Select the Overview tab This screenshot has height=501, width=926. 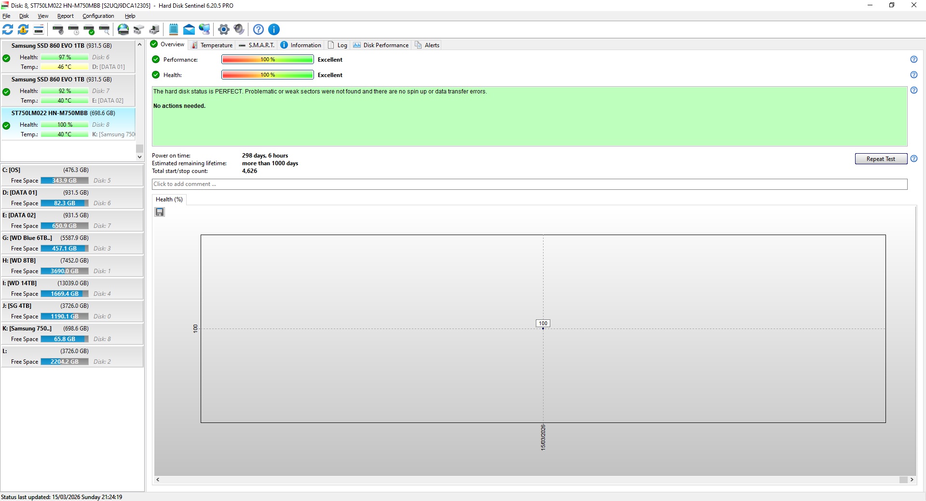click(x=167, y=44)
